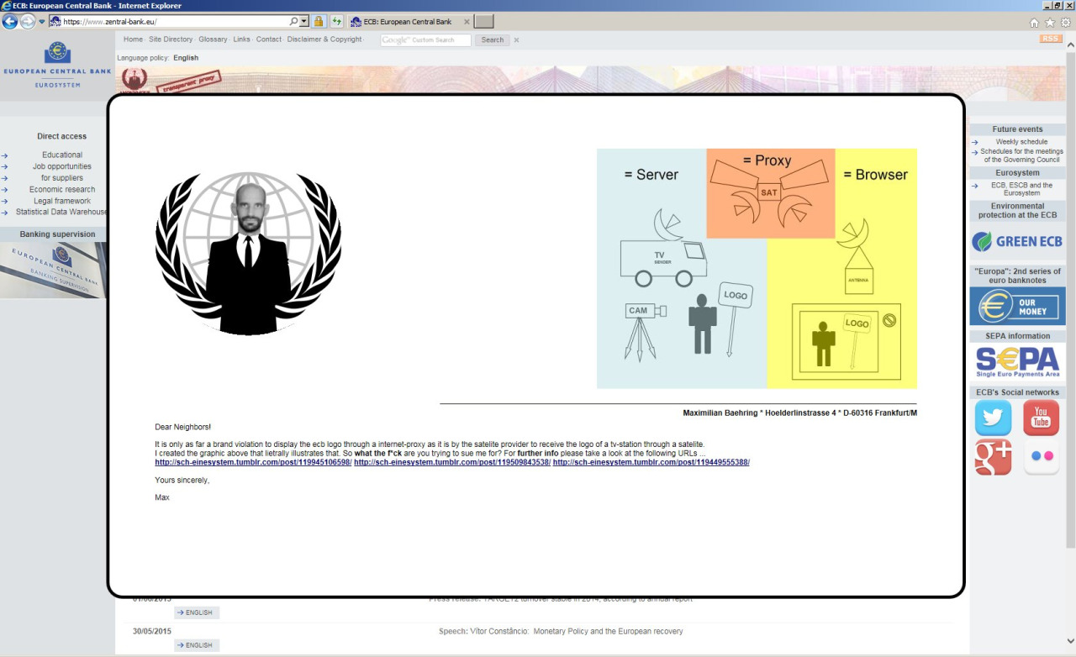Viewport: 1076px width, 657px height.
Task: Open ECB, ESCB and the Eurosystem link
Action: (x=1021, y=189)
